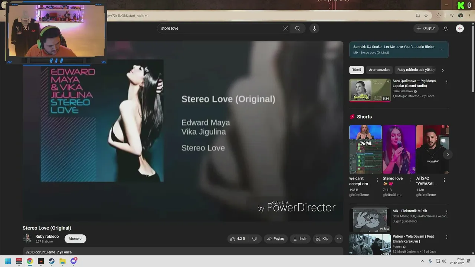Open the Windows Start menu
Viewport: 475px width, 267px height.
[x=8, y=261]
